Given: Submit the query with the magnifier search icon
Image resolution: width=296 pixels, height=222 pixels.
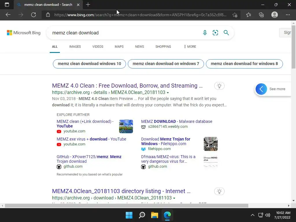Looking at the screenshot, I should 226,33.
